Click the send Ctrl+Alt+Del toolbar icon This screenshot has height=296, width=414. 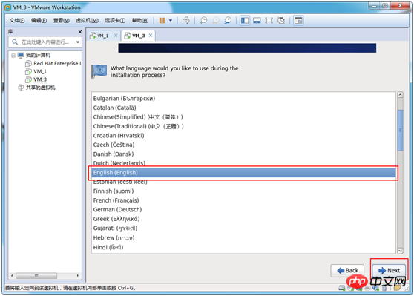(x=186, y=20)
